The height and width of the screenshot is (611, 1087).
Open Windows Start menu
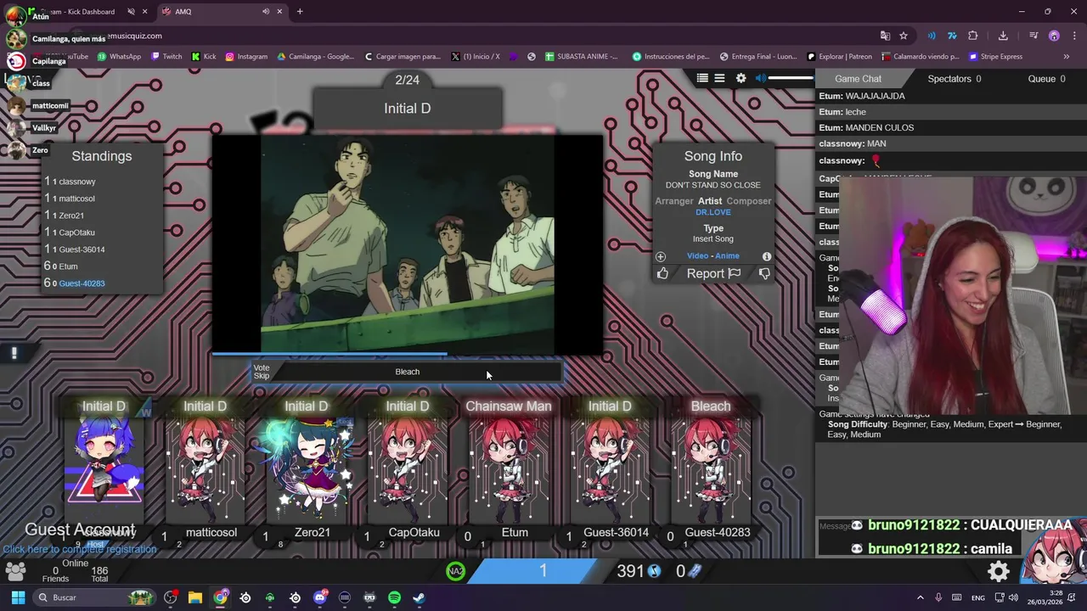[x=18, y=597]
